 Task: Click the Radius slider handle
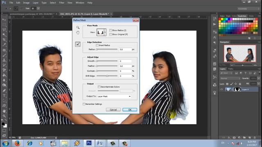(97, 49)
